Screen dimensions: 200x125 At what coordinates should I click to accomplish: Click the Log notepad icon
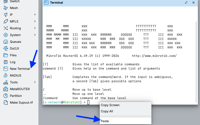[6, 62]
